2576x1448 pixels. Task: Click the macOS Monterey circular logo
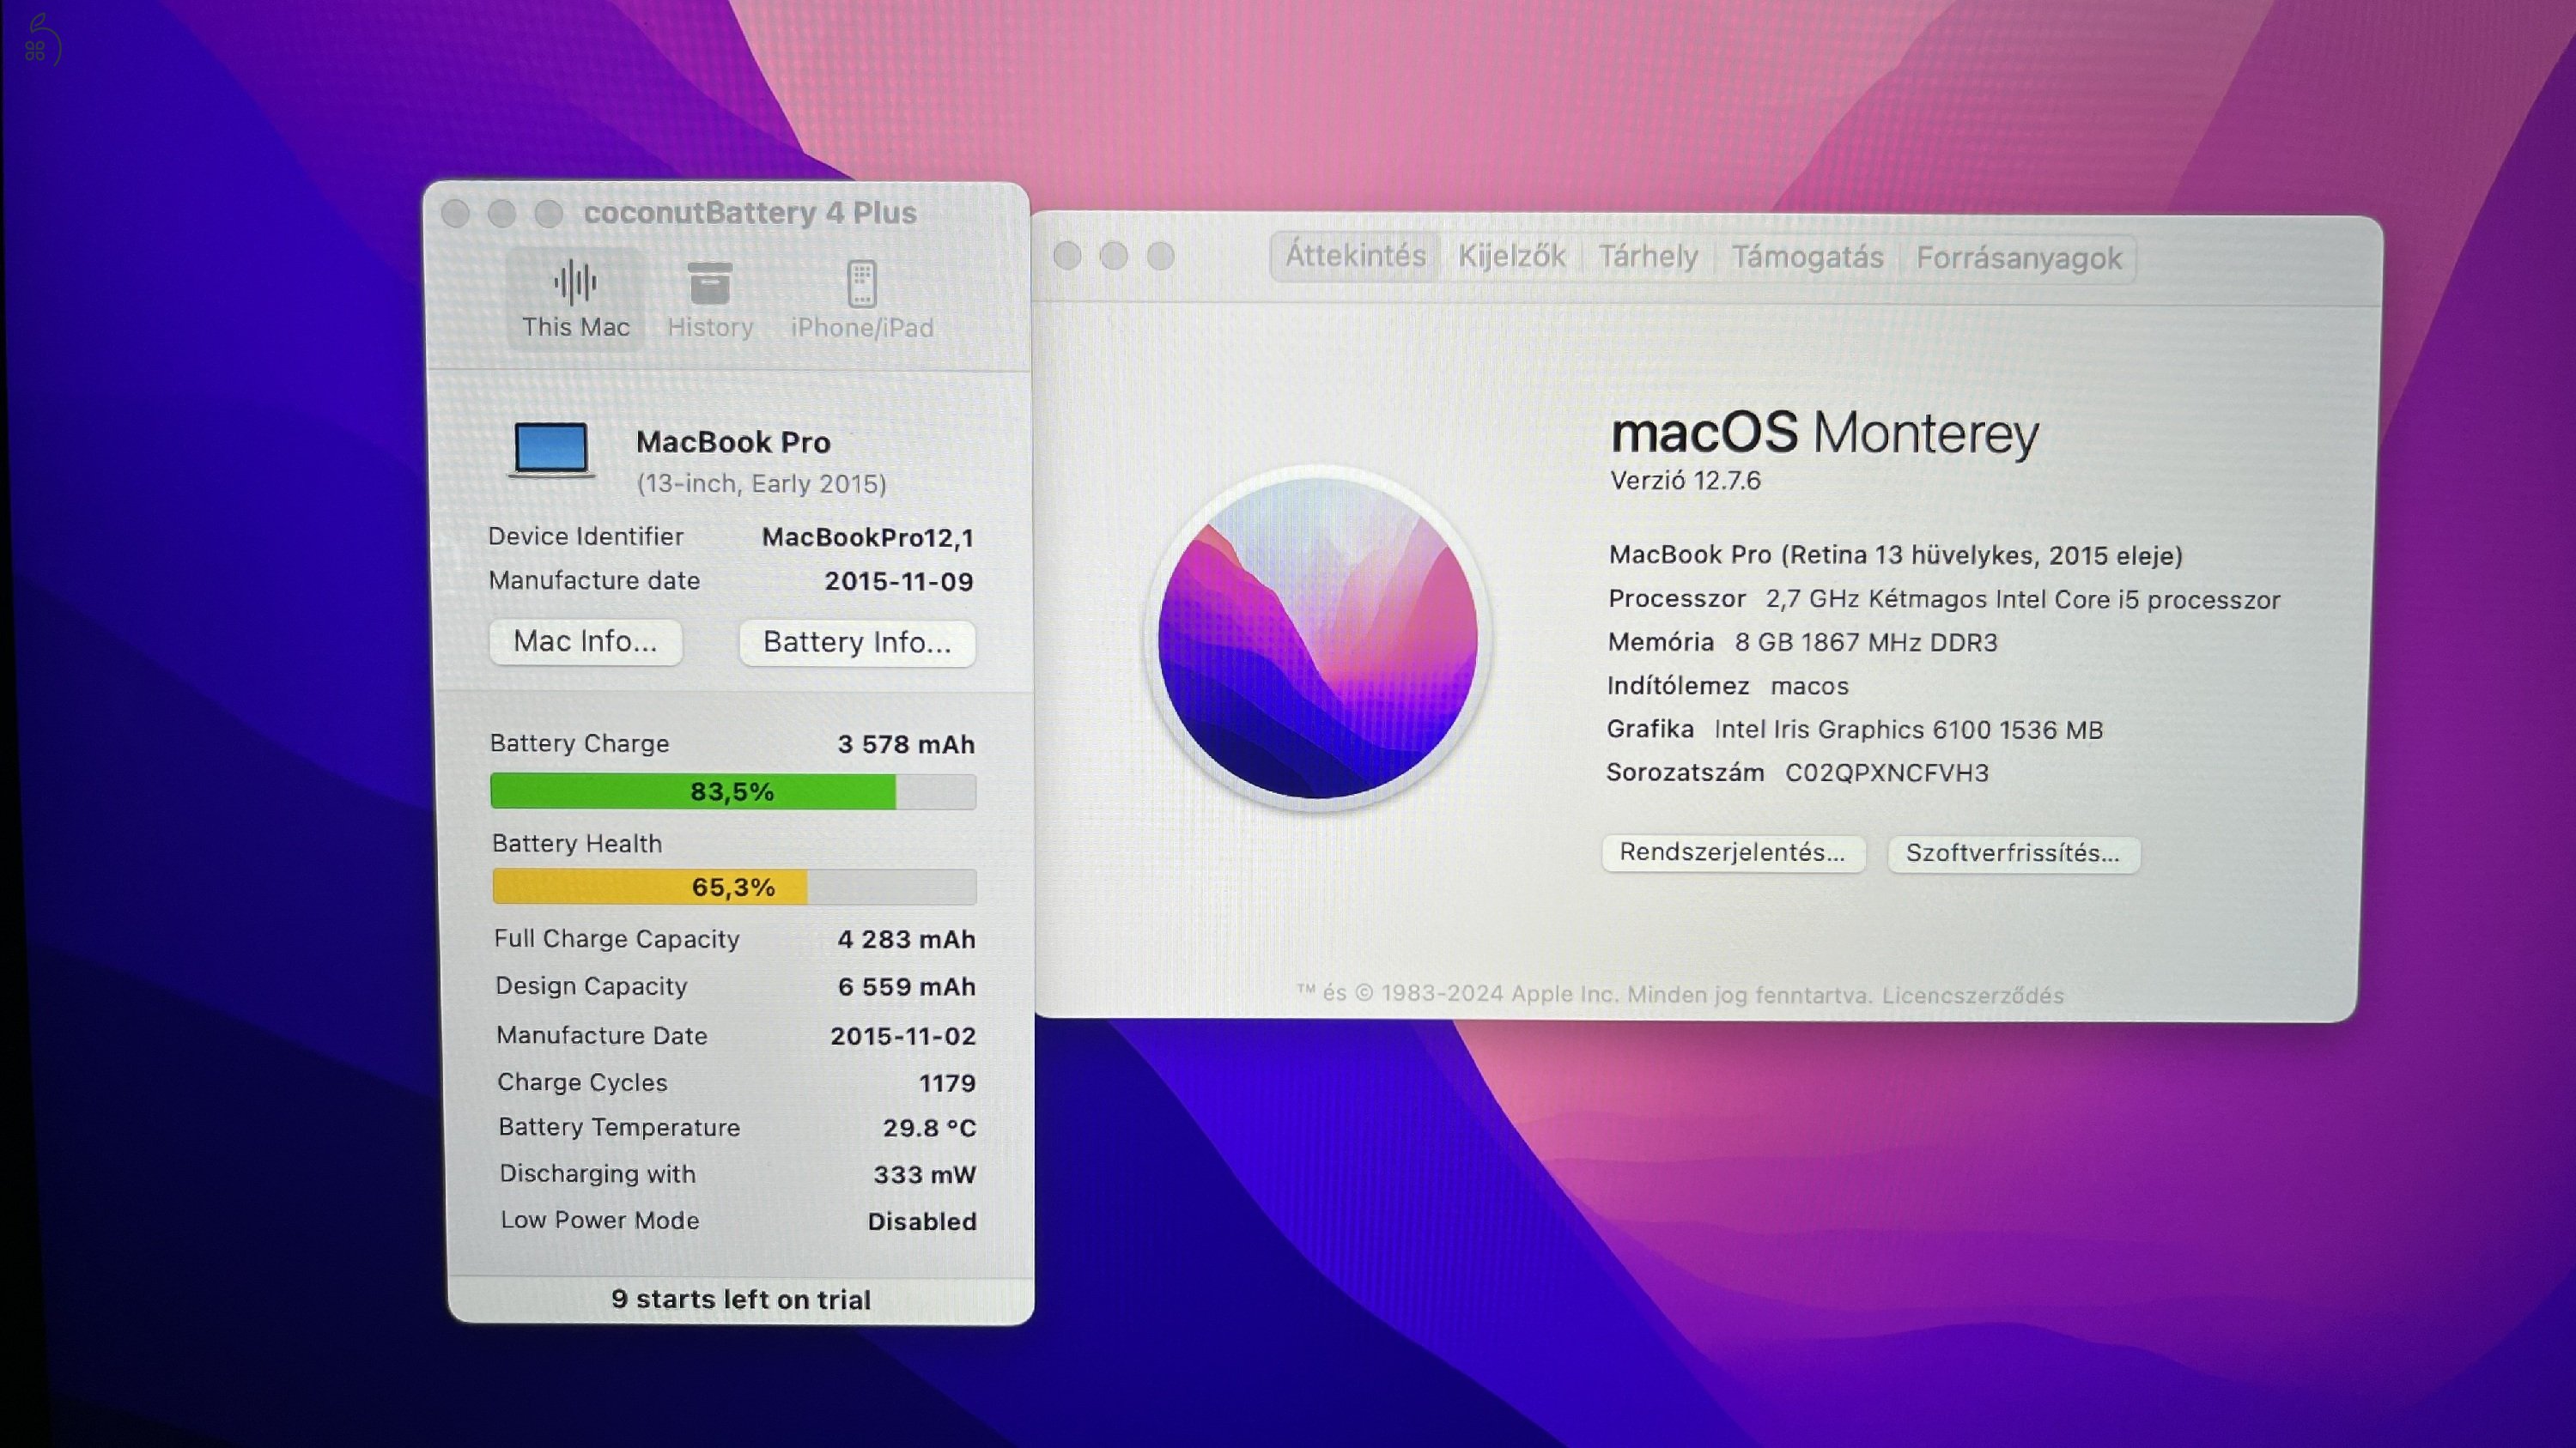(x=1317, y=639)
